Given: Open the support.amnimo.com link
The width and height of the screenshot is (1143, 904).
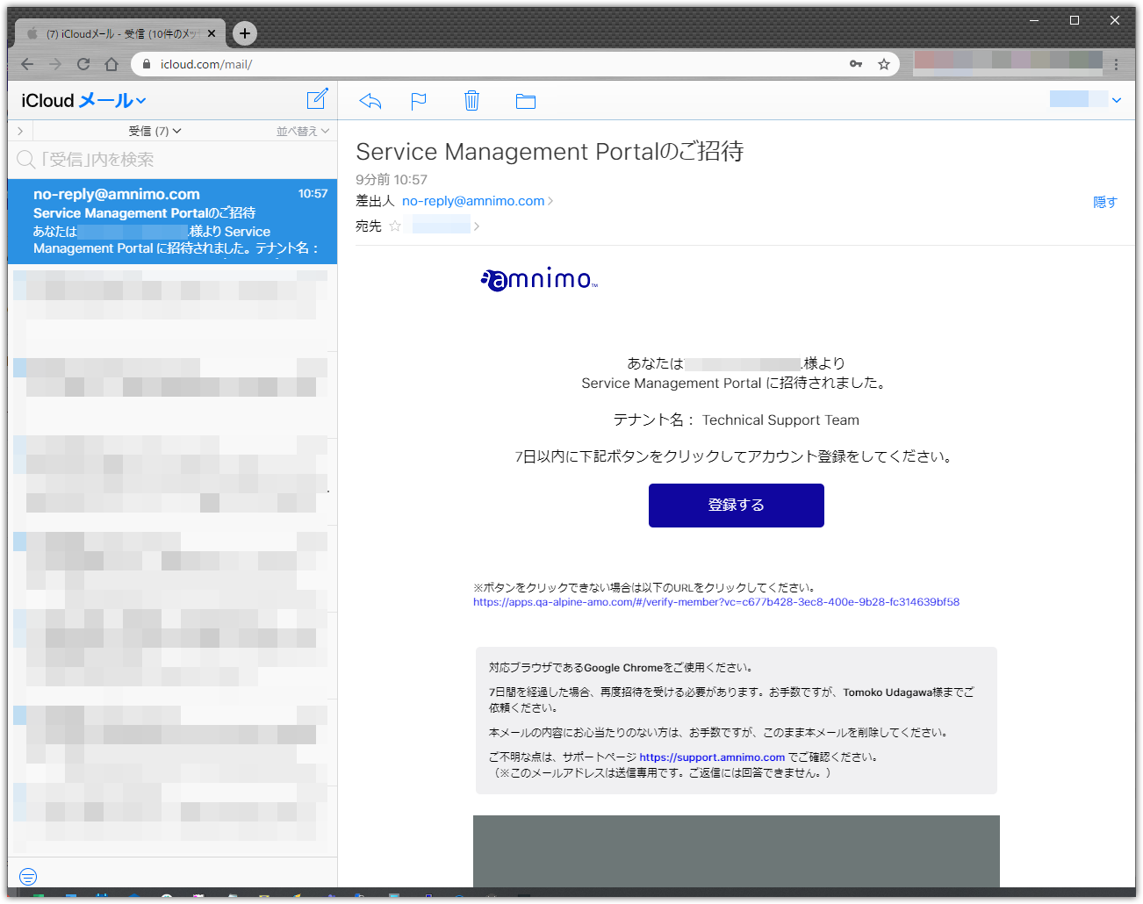Looking at the screenshot, I should [712, 757].
